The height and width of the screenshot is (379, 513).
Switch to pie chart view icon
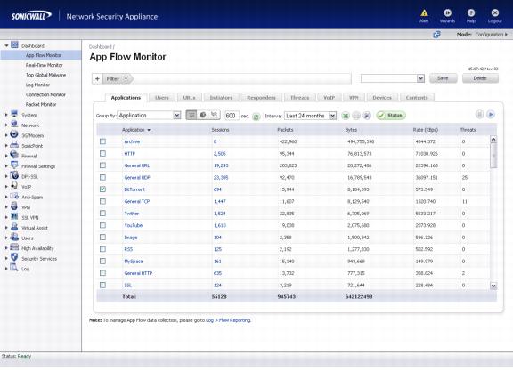203,115
